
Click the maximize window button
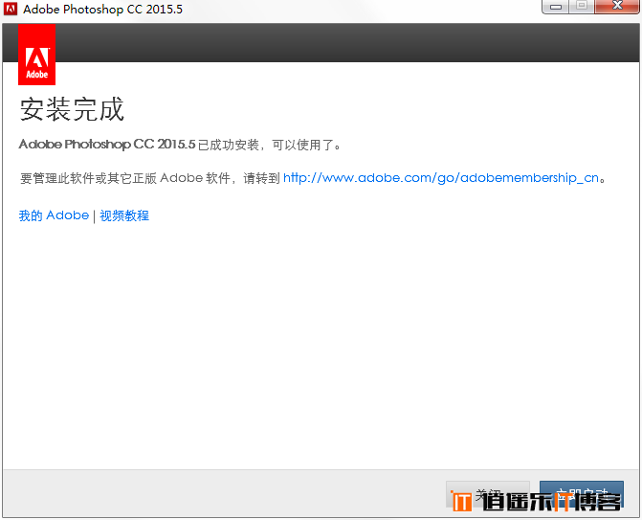point(582,7)
